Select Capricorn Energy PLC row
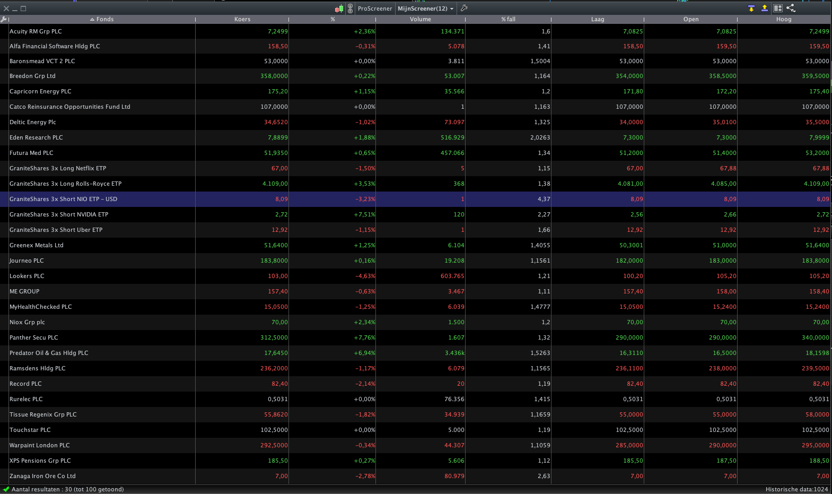 pyautogui.click(x=415, y=91)
